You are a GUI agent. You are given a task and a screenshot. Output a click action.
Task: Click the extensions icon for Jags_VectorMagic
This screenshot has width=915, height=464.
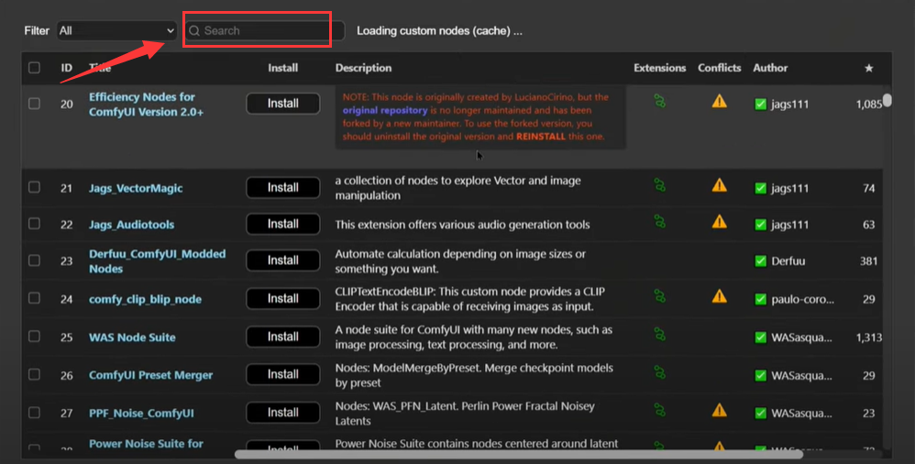659,185
